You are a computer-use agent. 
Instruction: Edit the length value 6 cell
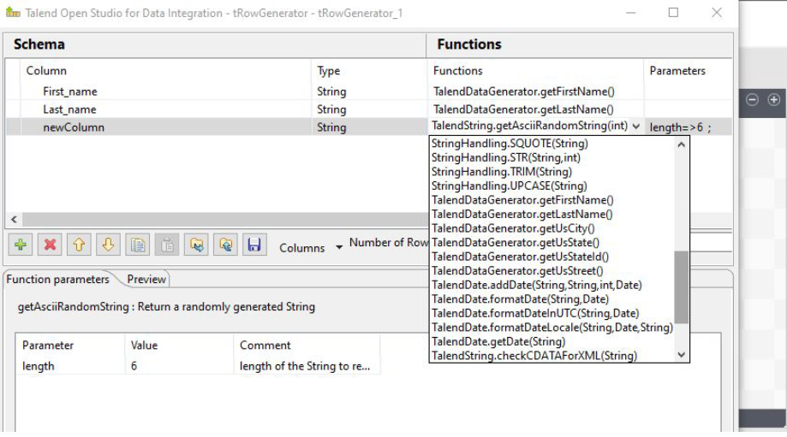[x=179, y=366]
